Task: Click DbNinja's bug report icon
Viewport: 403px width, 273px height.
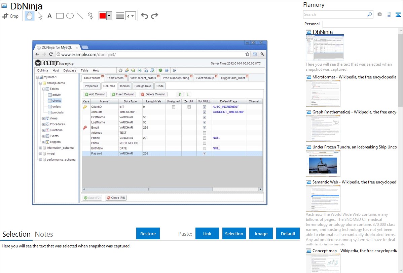Action: (160, 70)
